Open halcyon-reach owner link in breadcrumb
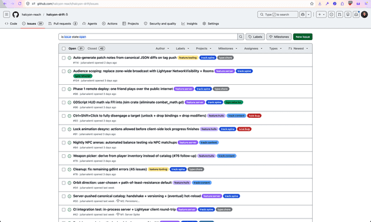This screenshot has height=222, width=371. click(x=31, y=15)
